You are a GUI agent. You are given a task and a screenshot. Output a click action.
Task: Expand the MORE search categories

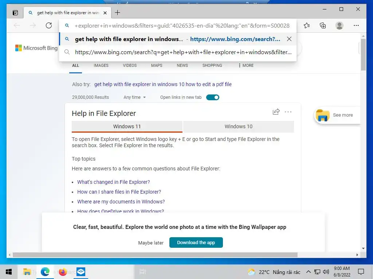click(246, 65)
